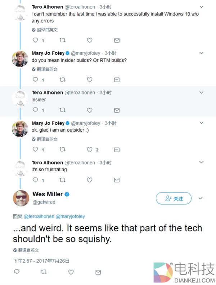The height and width of the screenshot is (285, 216).
Task: Like Mary Jo Foley's outsider tweet
Action: point(90,149)
